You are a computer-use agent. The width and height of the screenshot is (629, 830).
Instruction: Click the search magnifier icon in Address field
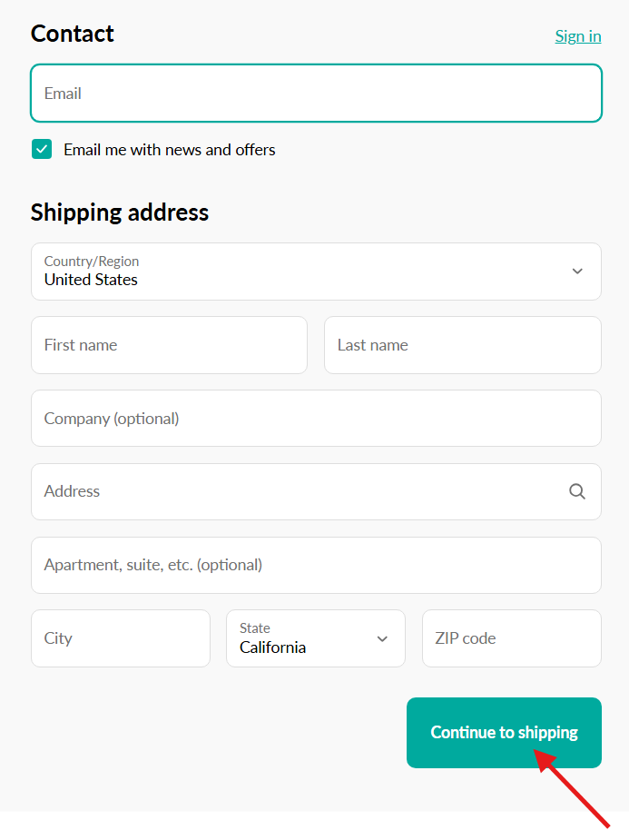(577, 491)
